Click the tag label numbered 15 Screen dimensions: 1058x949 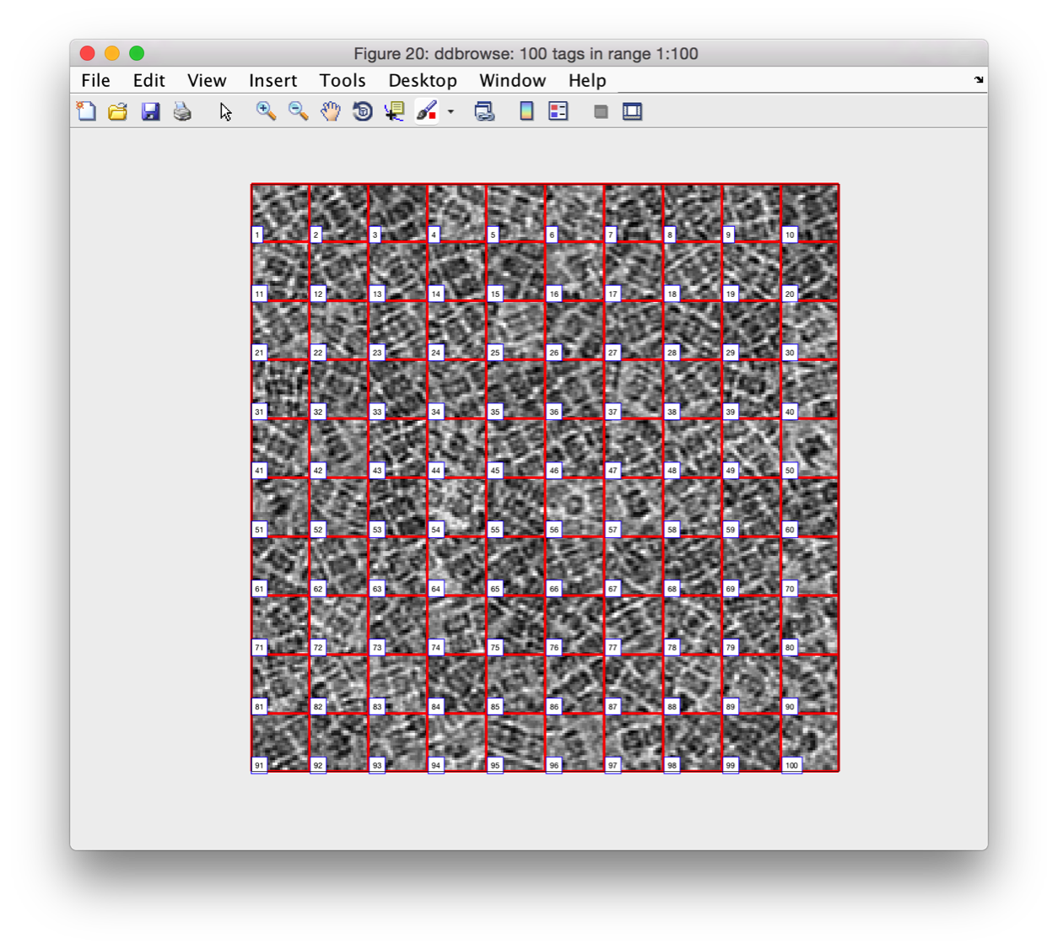[x=495, y=294]
